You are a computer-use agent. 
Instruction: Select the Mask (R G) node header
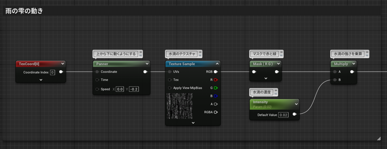(x=265, y=64)
